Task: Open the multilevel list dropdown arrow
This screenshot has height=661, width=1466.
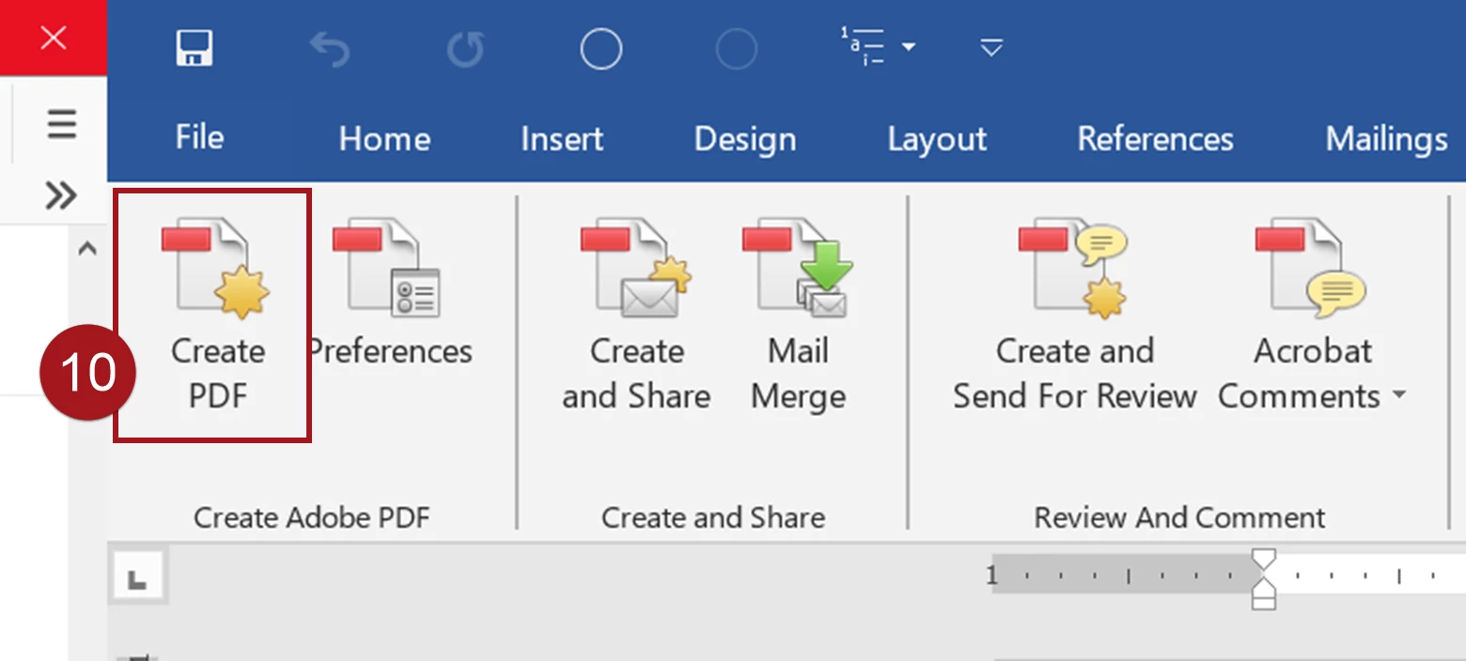Action: (x=908, y=47)
